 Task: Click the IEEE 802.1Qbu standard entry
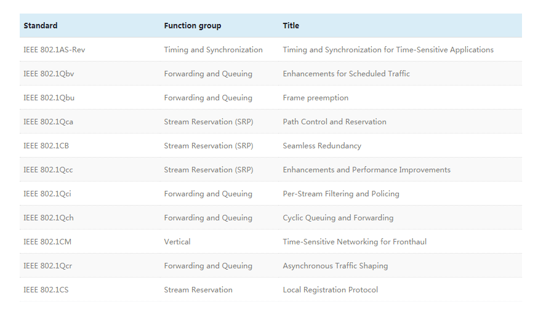tap(49, 98)
